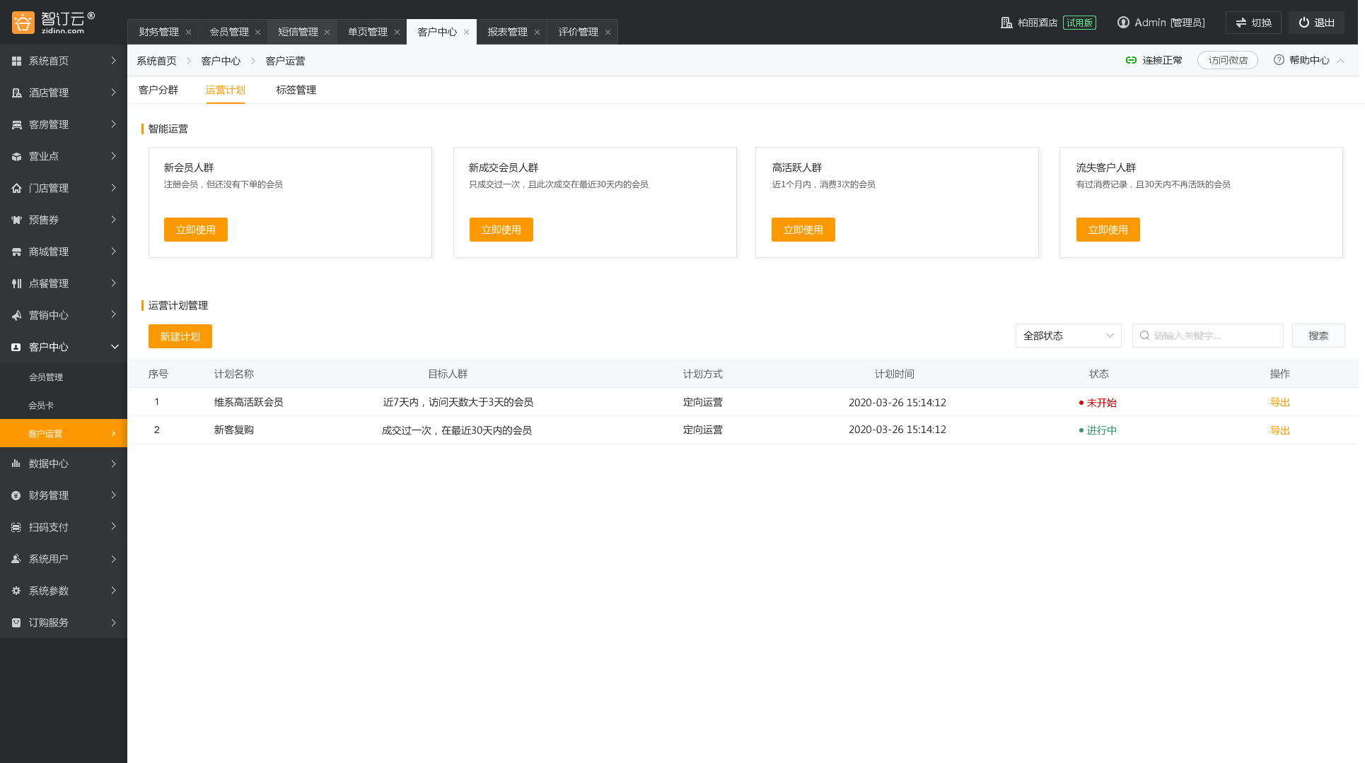This screenshot has width=1365, height=763.
Task: Click the 帮助中心 question mark icon
Action: point(1279,60)
